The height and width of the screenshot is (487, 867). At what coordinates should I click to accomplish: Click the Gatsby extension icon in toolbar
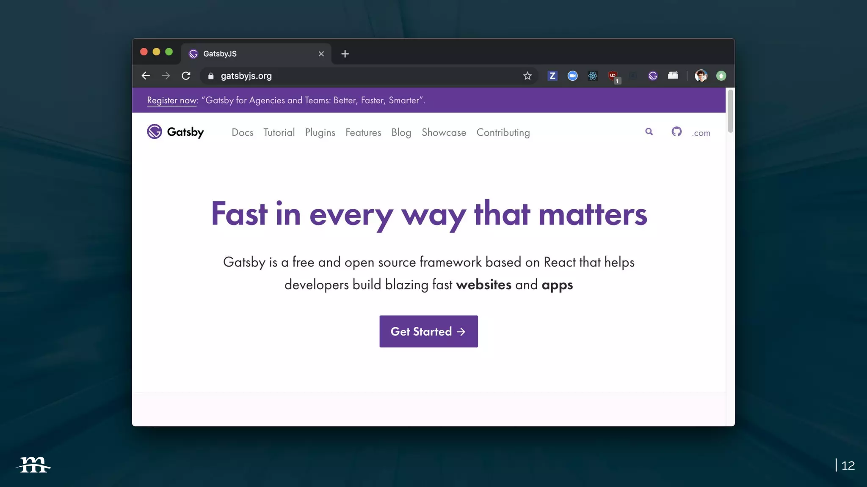click(653, 76)
